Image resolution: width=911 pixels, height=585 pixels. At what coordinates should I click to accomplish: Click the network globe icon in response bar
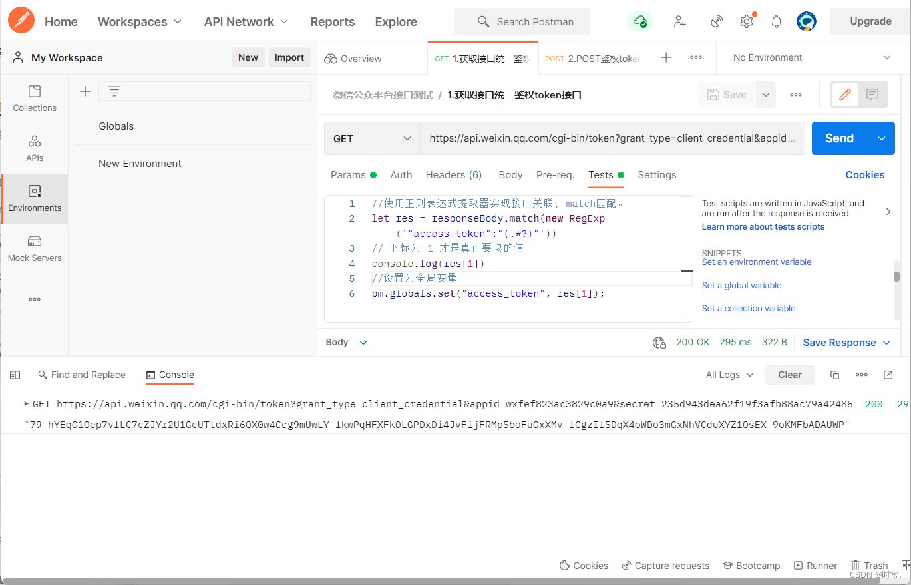659,343
